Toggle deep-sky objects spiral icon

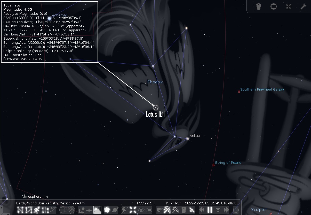click(x=107, y=210)
